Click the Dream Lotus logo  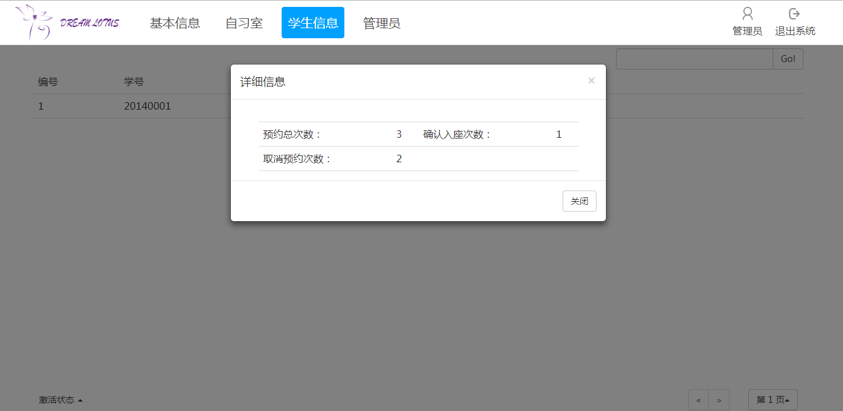point(67,23)
